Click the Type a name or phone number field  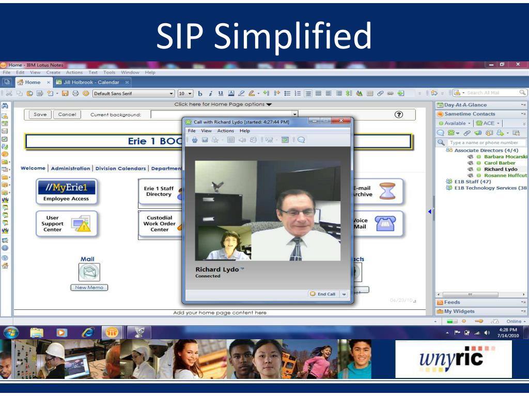[486, 142]
